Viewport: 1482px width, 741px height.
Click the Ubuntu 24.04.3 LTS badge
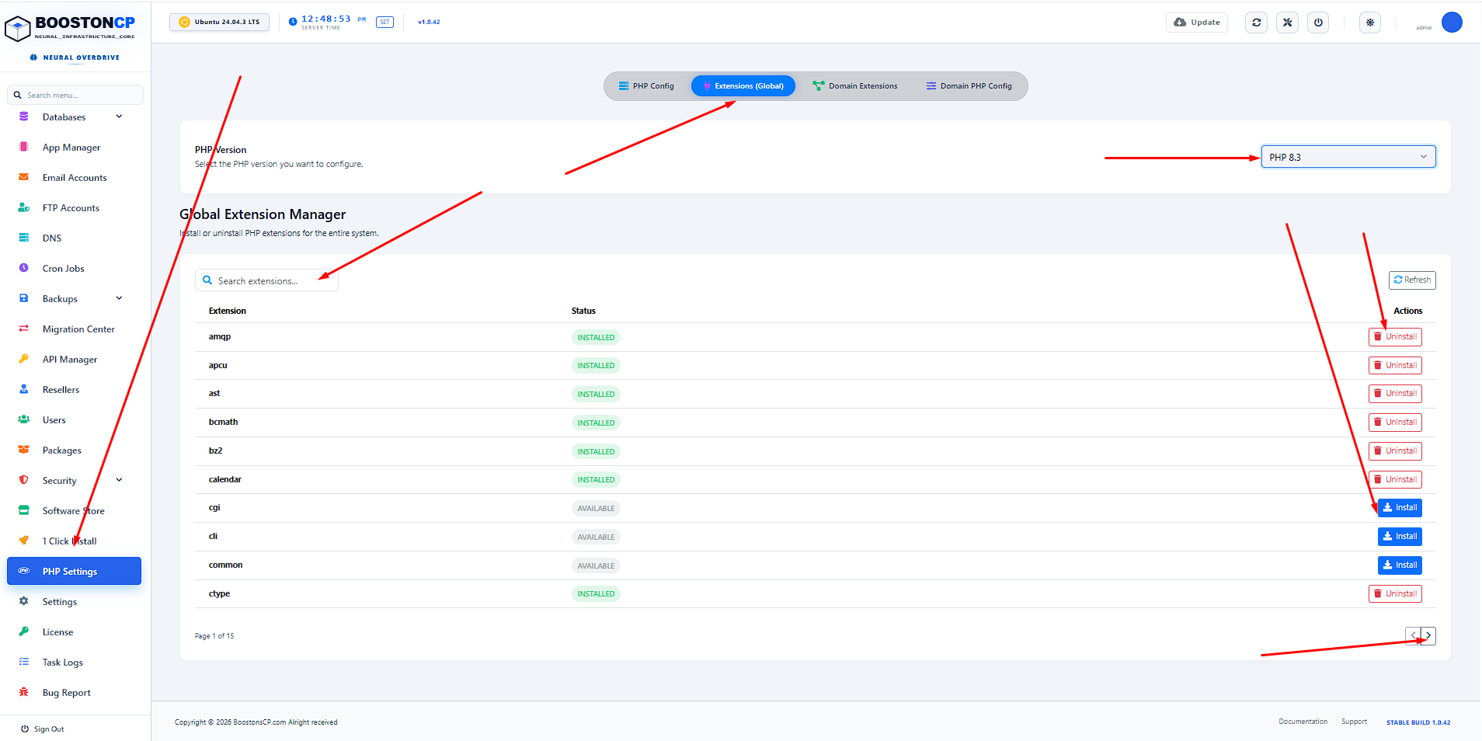(219, 22)
